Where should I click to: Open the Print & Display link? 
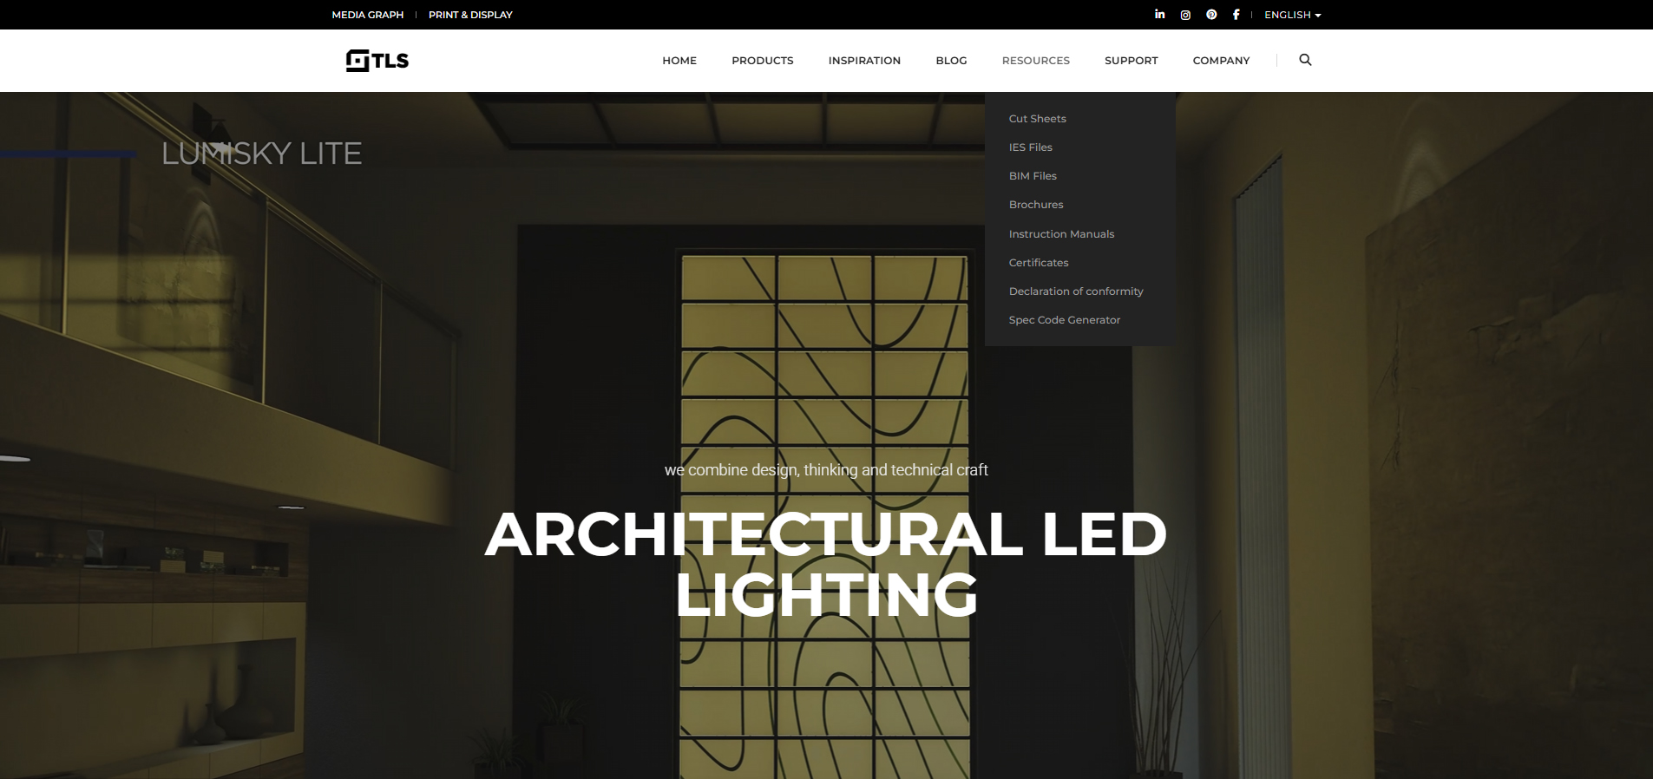tap(470, 15)
